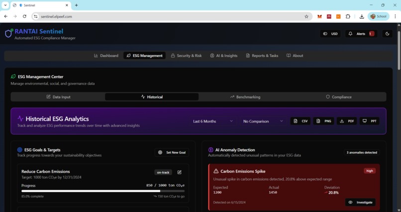The width and height of the screenshot is (401, 212).
Task: Open the No Comparison dropdown
Action: point(263,121)
